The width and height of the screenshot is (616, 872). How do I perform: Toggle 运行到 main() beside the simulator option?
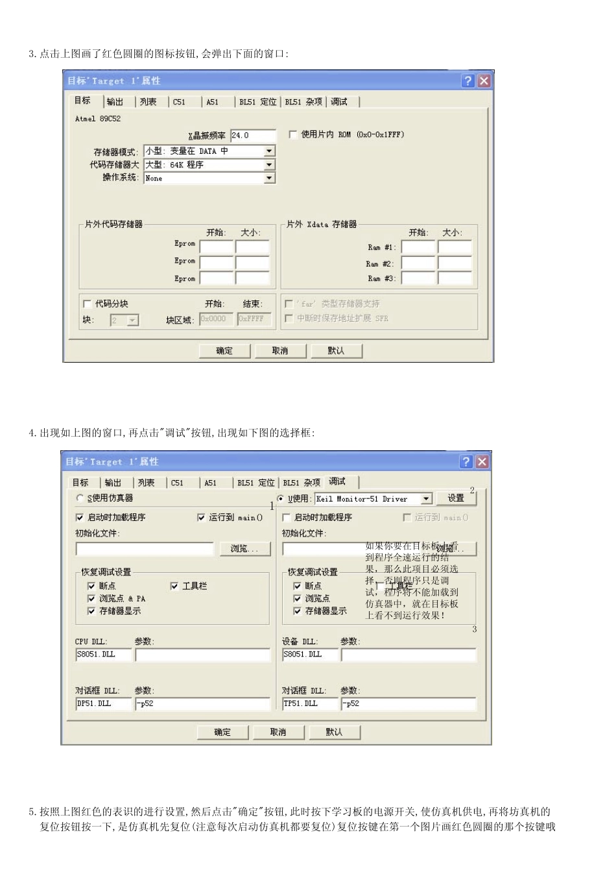(202, 518)
